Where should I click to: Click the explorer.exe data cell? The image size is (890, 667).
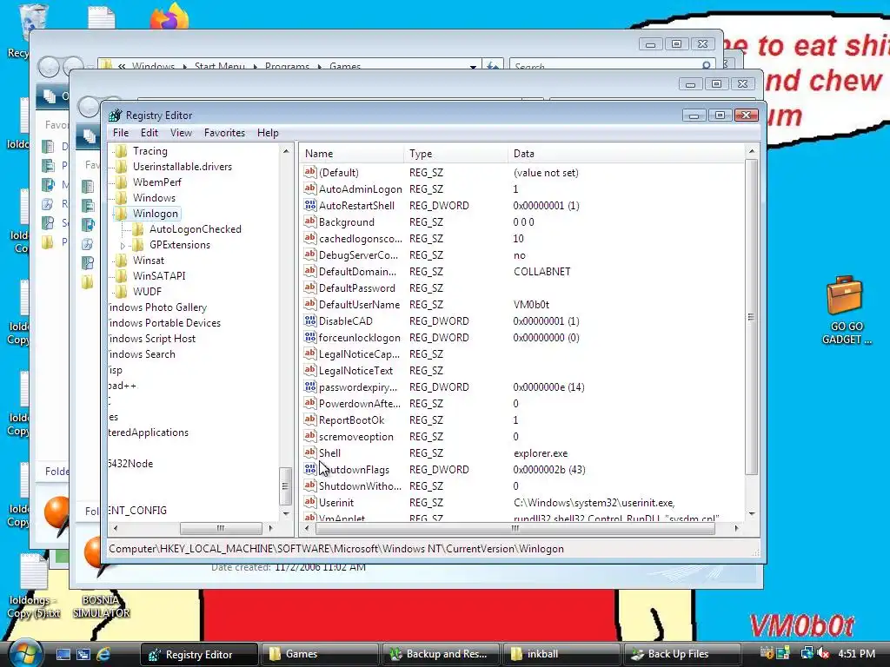click(x=541, y=453)
